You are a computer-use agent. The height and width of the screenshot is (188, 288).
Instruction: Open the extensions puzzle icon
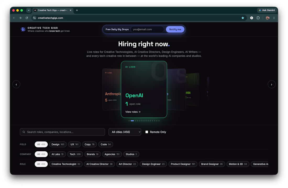(258, 18)
